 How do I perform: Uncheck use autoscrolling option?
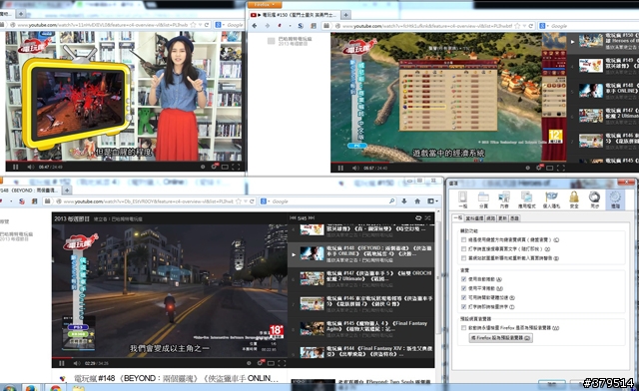pyautogui.click(x=463, y=279)
